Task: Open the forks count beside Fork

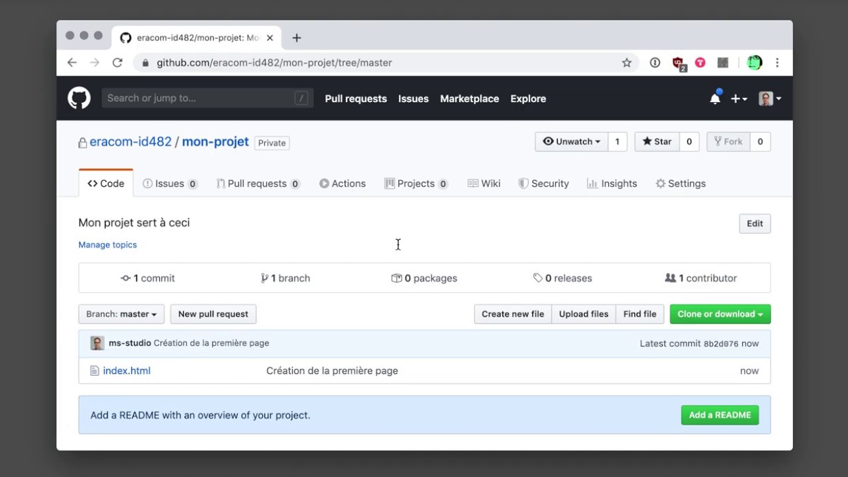Action: 760,142
